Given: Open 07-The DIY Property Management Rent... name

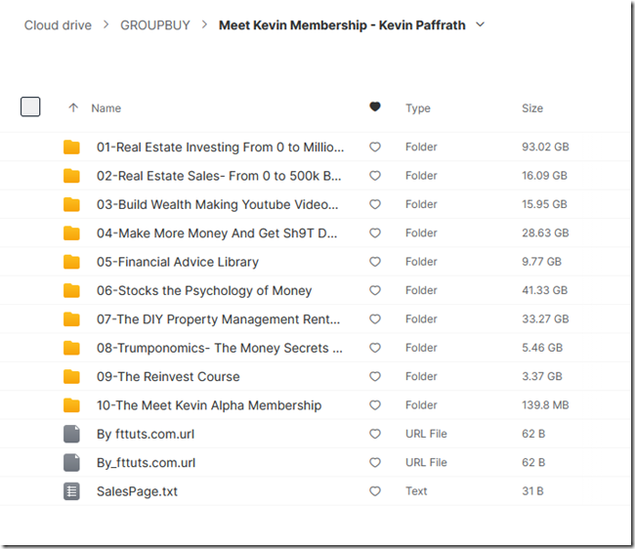Looking at the screenshot, I should click(218, 319).
